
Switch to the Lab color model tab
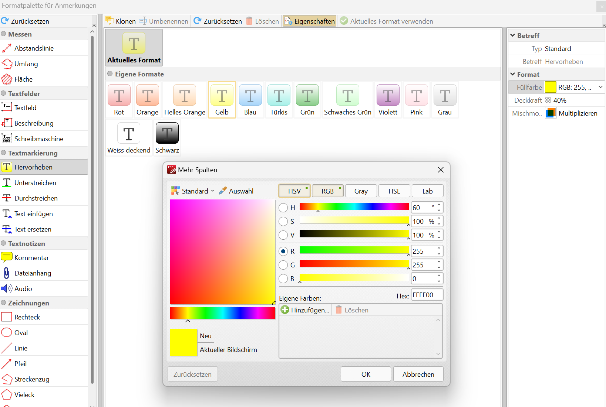point(428,191)
